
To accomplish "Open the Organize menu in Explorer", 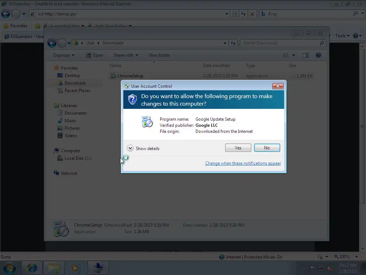I will [x=64, y=55].
